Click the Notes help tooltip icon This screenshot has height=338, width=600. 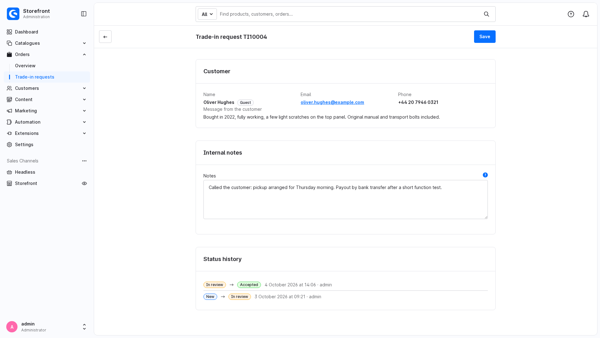click(x=485, y=175)
